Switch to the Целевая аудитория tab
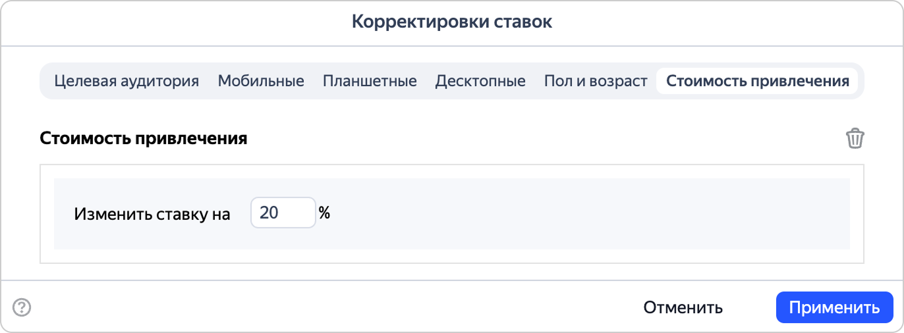The width and height of the screenshot is (904, 333). click(127, 81)
